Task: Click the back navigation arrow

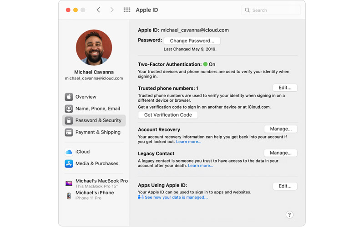Action: 98,10
